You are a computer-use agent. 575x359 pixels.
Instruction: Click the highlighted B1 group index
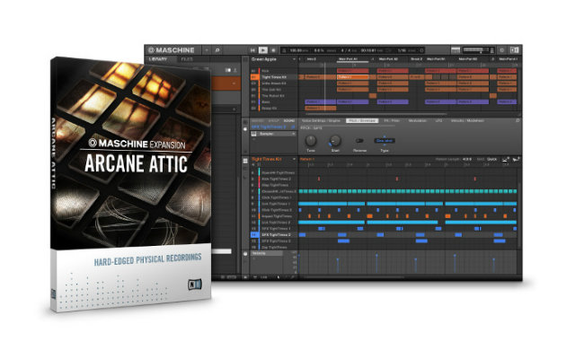coord(253,77)
